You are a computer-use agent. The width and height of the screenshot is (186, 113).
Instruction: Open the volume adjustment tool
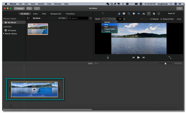coord(139,14)
